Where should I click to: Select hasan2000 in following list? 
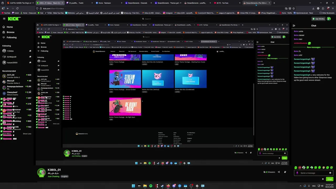pyautogui.click(x=16, y=62)
